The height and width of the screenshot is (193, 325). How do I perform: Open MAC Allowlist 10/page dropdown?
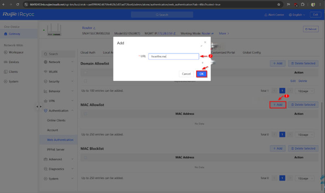pyautogui.click(x=305, y=135)
